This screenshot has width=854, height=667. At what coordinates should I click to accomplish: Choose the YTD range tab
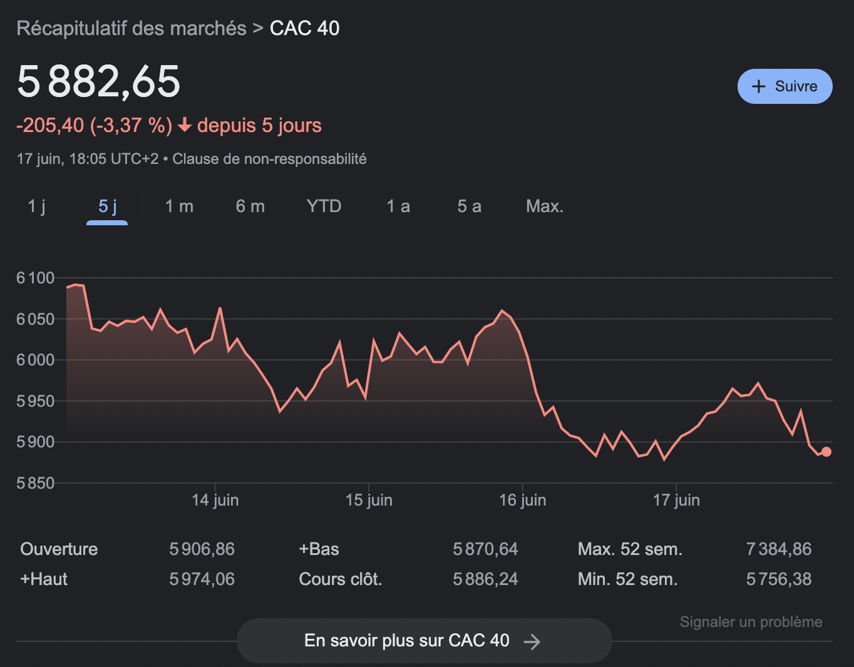click(x=324, y=206)
